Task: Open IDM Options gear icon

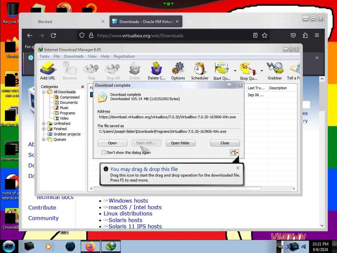Action: coord(178,71)
